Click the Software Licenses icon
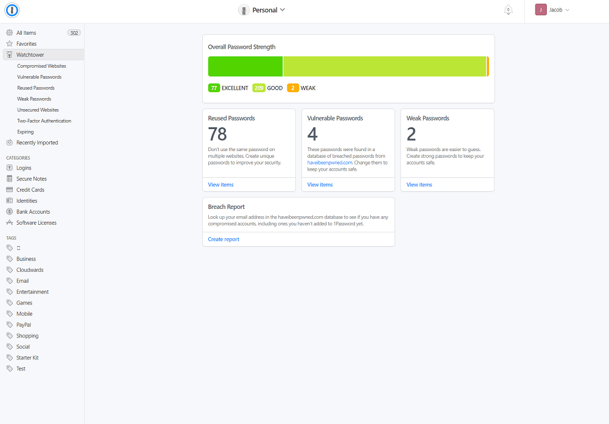This screenshot has height=424, width=609. point(10,222)
